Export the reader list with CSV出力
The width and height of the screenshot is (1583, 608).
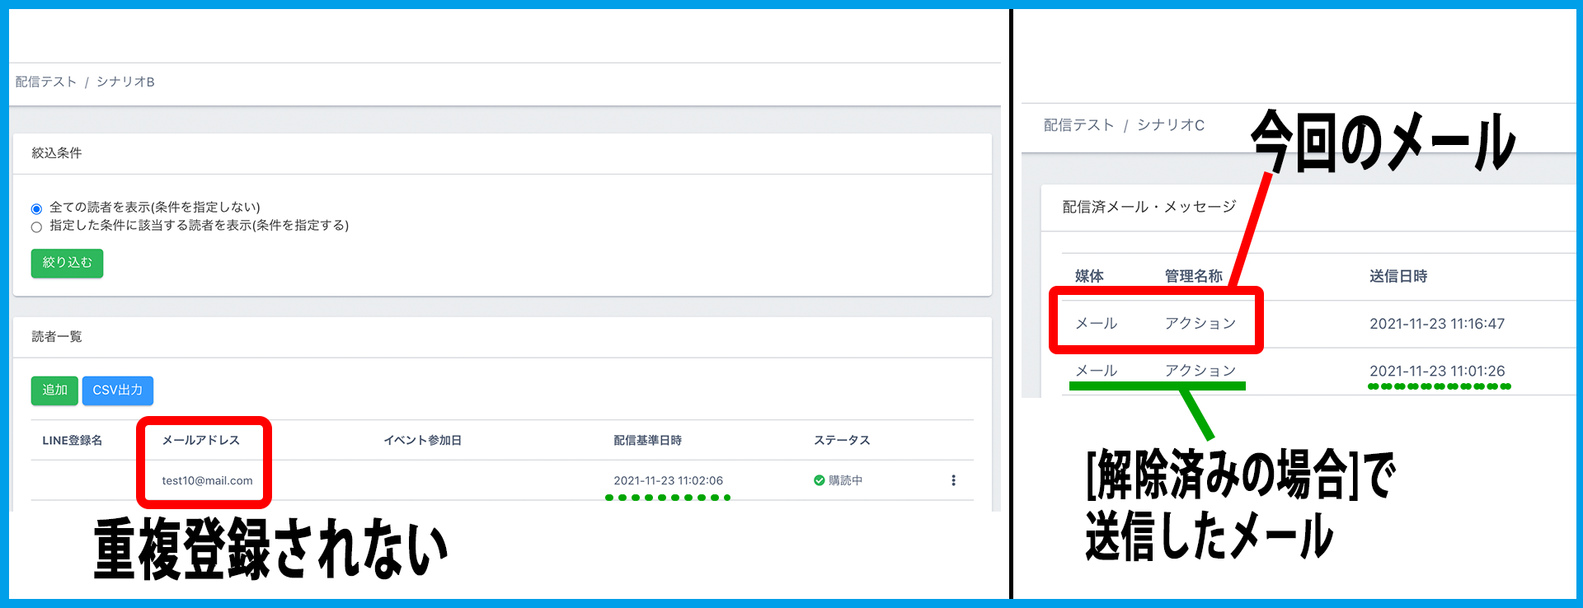click(117, 391)
